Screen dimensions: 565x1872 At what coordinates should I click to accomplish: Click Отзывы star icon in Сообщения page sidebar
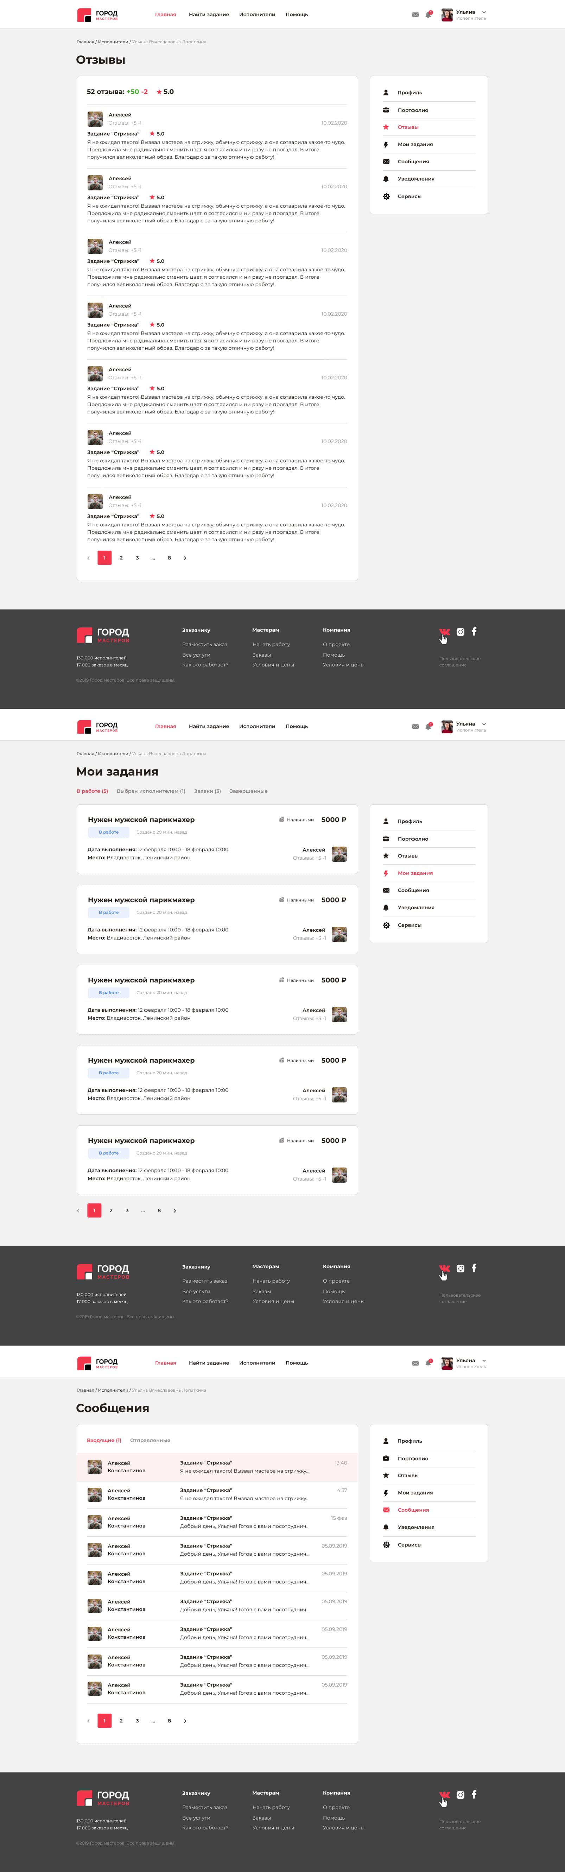click(386, 1475)
